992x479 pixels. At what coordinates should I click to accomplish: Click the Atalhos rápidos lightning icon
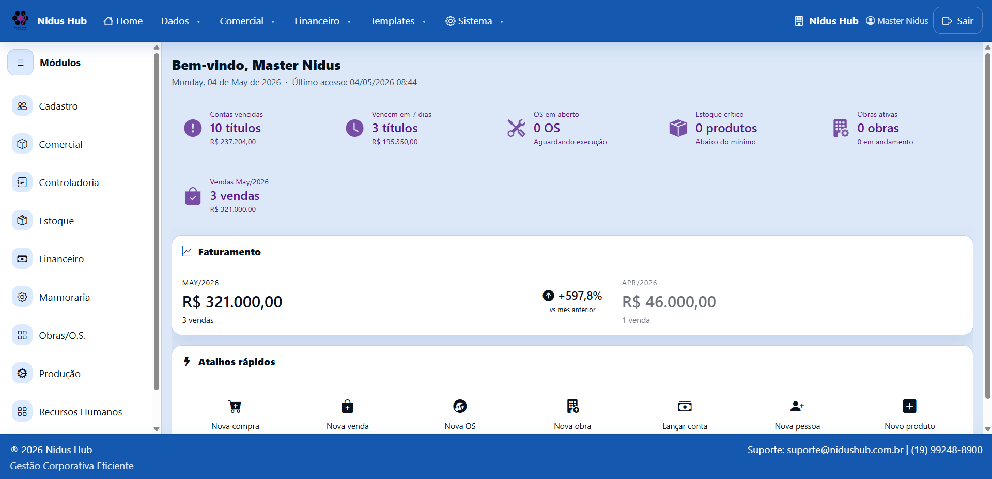coord(187,361)
